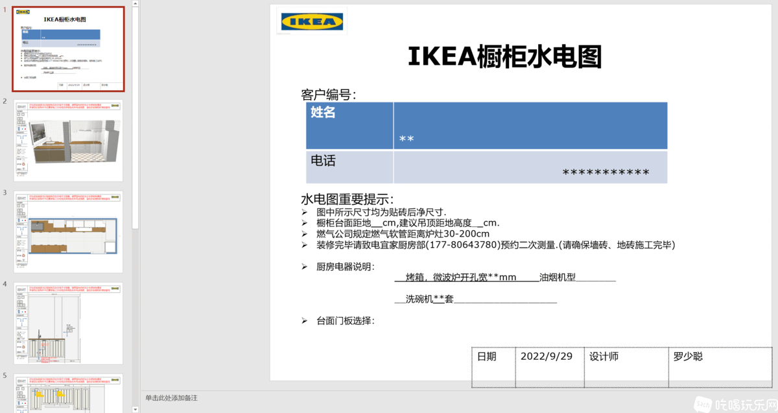Click the '厨房电器说明:' bullet

[346, 266]
